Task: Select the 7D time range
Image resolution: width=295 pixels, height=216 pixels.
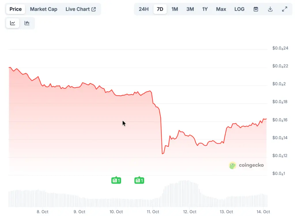Action: coord(160,9)
